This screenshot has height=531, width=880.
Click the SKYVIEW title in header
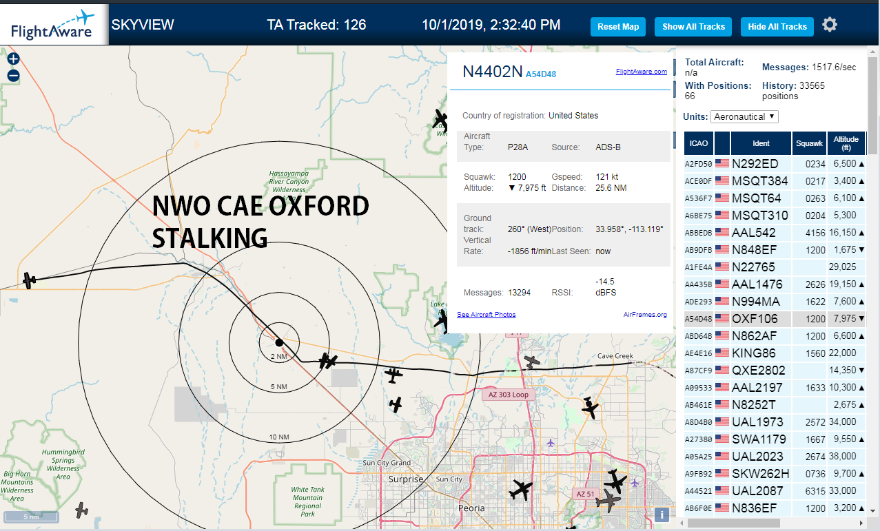(x=143, y=25)
